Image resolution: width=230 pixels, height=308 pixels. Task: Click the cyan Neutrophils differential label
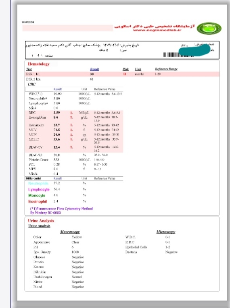click(38, 183)
